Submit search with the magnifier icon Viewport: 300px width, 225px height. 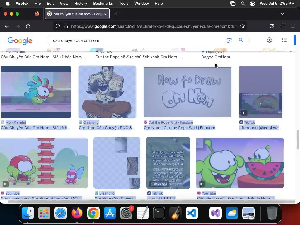[x=241, y=40]
